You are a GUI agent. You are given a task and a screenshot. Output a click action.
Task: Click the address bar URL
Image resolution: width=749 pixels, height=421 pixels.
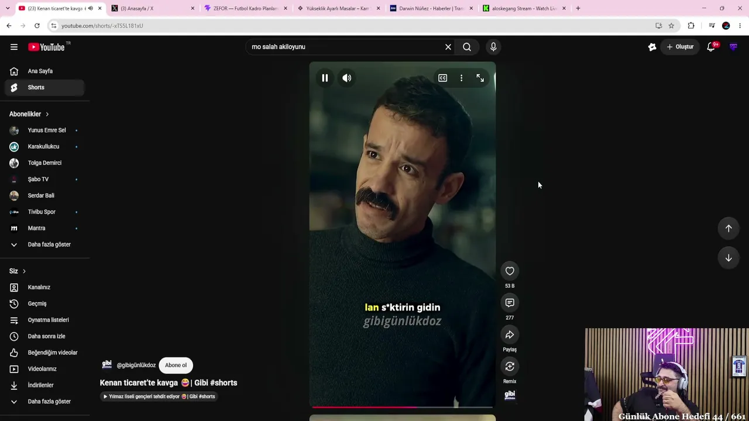[x=102, y=26]
